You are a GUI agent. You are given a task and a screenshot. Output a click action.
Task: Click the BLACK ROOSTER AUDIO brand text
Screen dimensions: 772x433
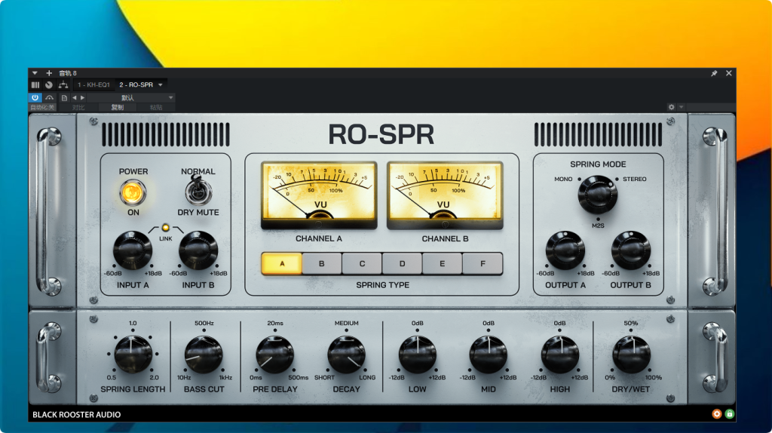[x=76, y=415]
